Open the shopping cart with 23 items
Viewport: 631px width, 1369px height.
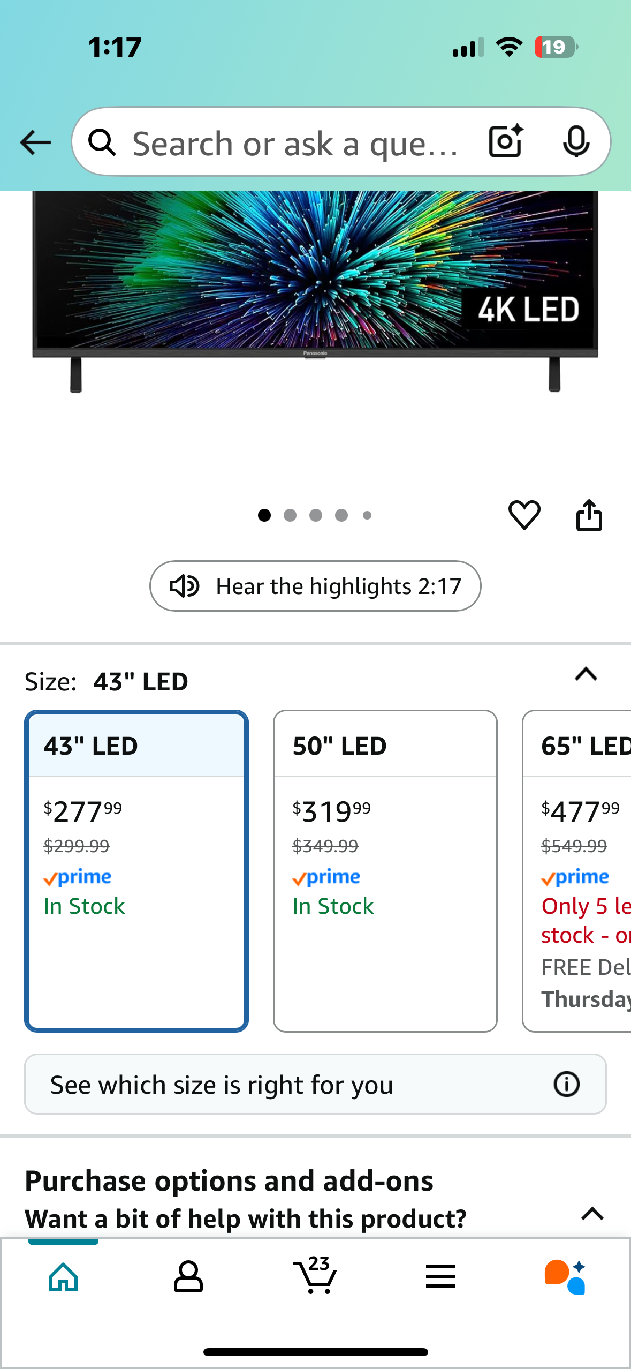[315, 1275]
